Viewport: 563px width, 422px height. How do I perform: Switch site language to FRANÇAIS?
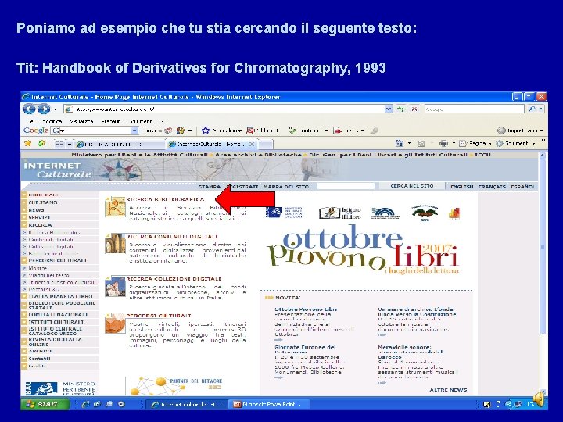[x=492, y=187]
